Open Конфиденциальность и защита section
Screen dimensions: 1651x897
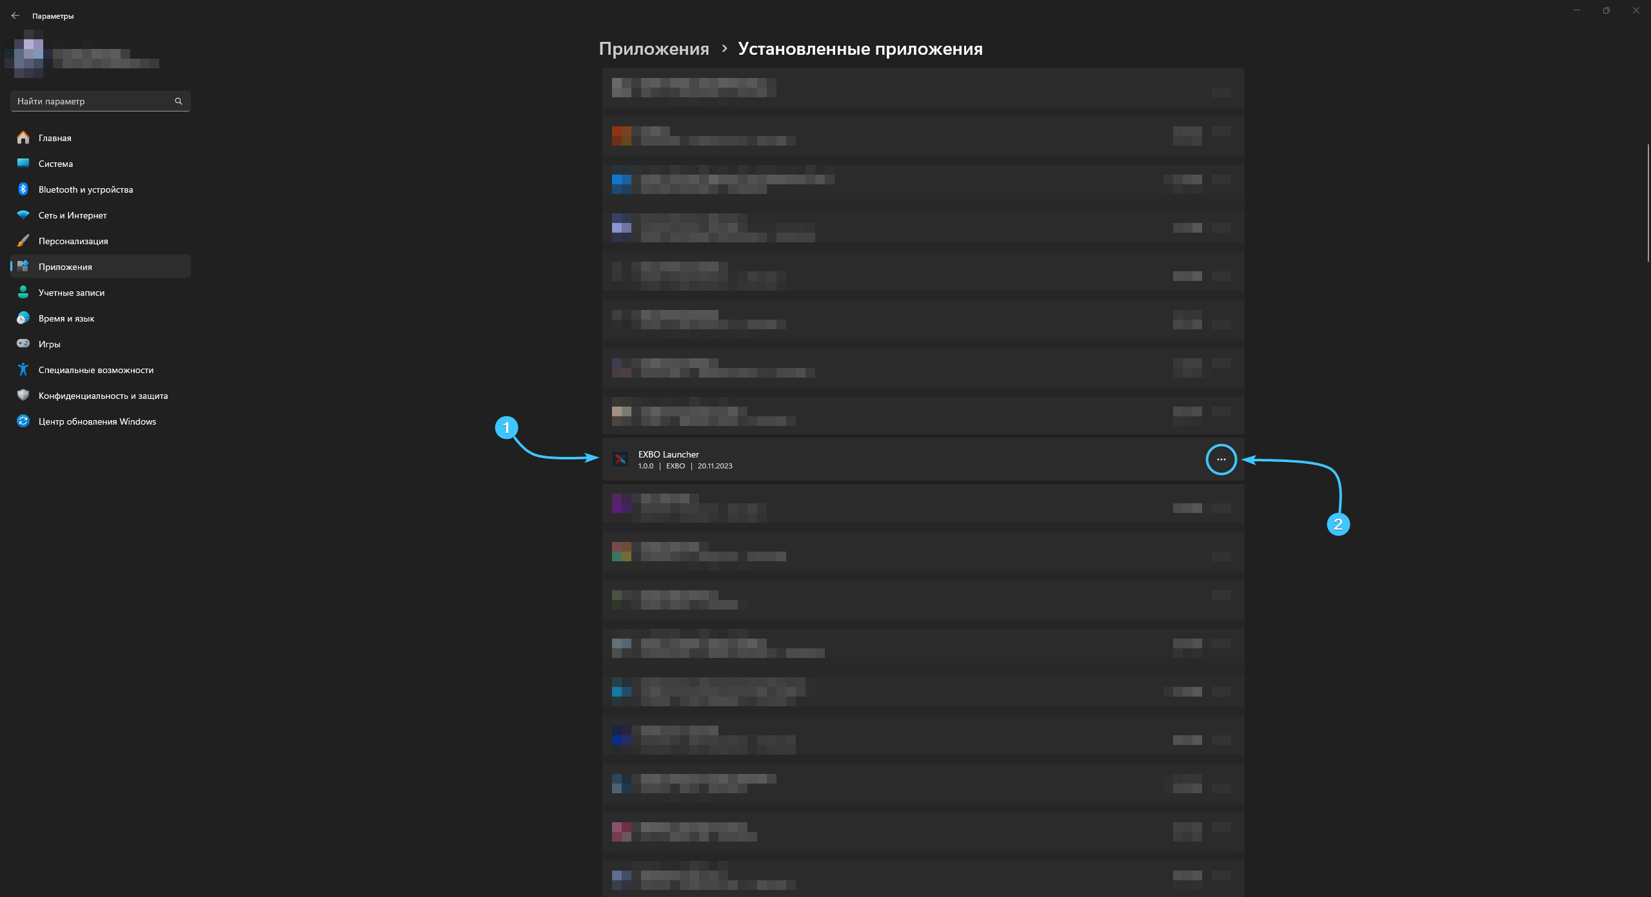pos(103,396)
